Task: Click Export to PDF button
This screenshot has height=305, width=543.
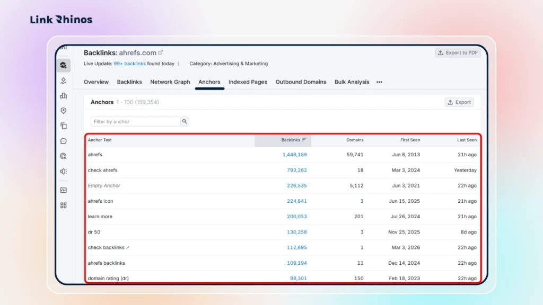Action: pos(458,52)
